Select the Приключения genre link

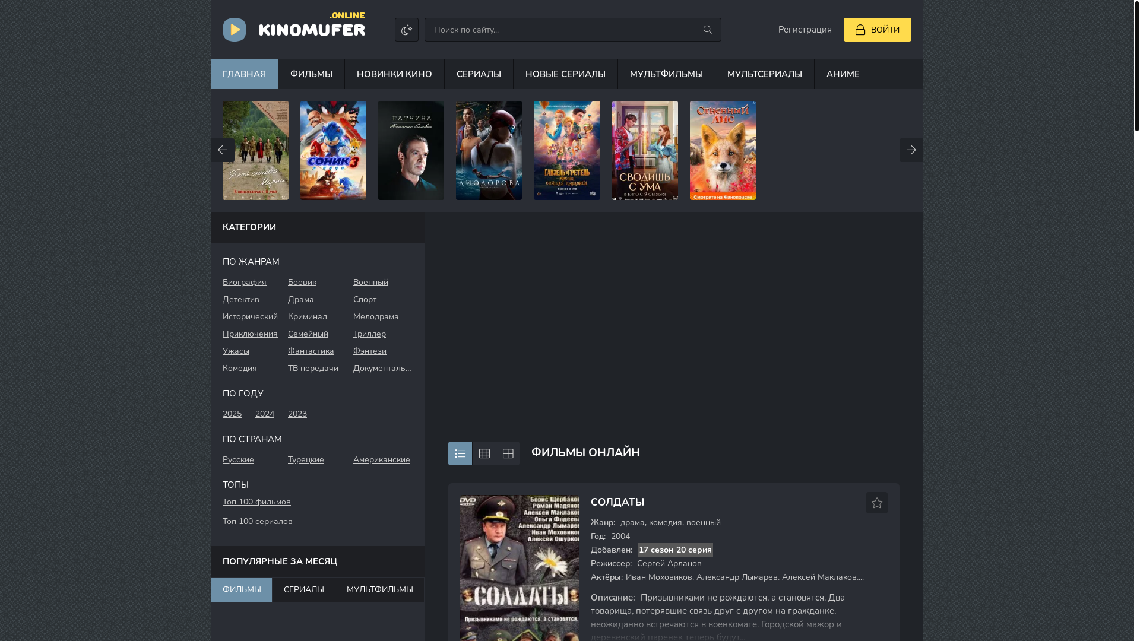pos(250,334)
